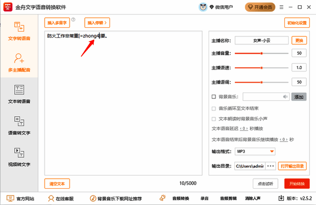Screen dimensions: 316x205
Task: Open 背景音乐下载网址推荐 link
Action: tap(116, 199)
